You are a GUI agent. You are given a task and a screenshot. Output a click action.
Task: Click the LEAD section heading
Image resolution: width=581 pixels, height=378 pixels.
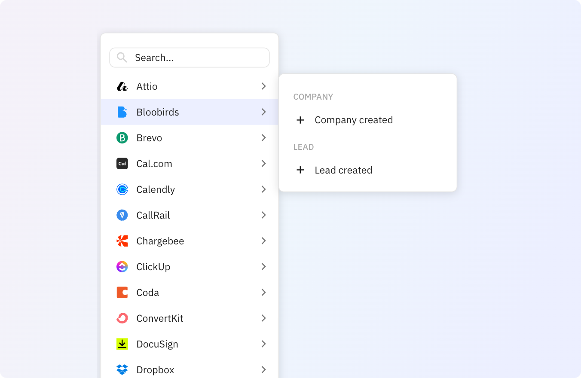(x=304, y=147)
